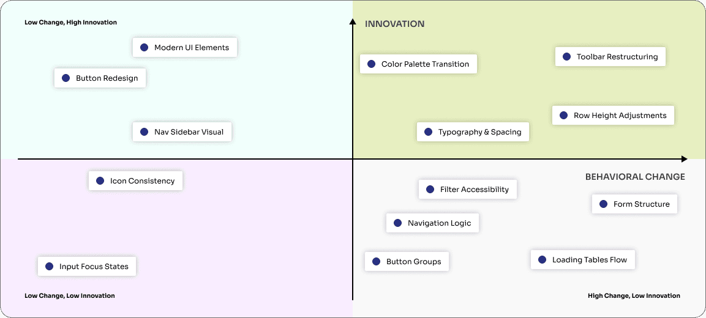Select the Row Height Adjustments card
706x318 pixels.
614,116
